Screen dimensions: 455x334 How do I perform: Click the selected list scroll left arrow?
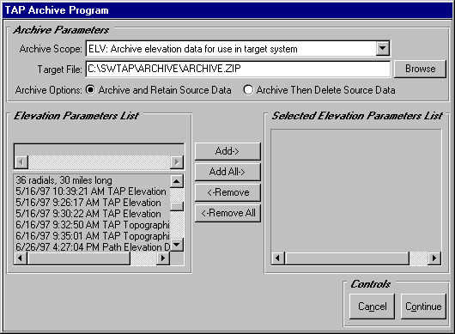(278, 258)
